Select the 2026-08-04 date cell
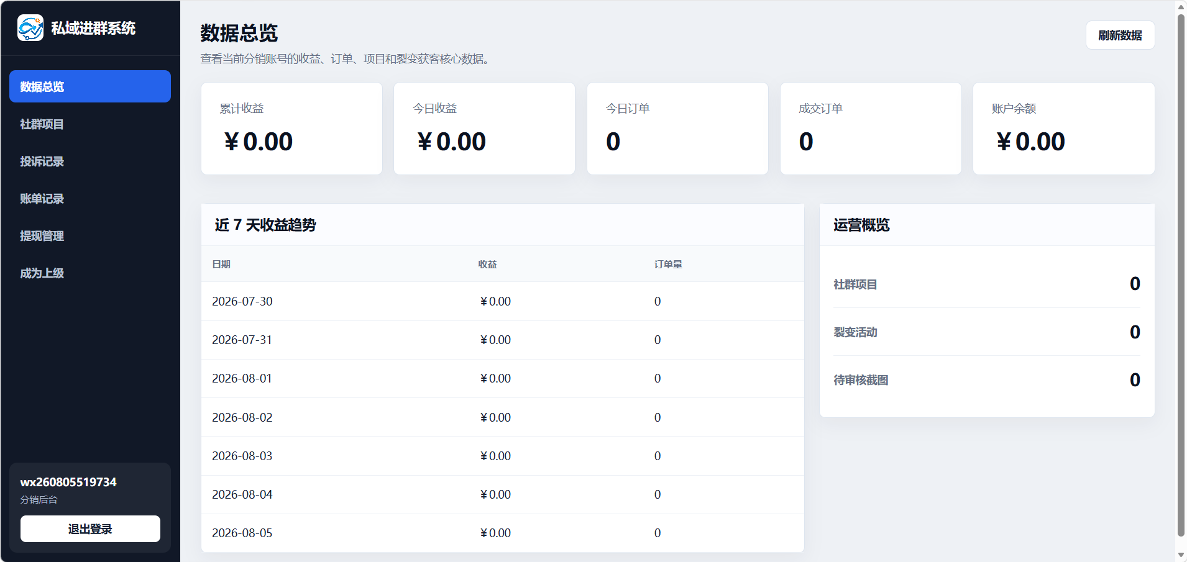The image size is (1187, 562). click(x=242, y=494)
